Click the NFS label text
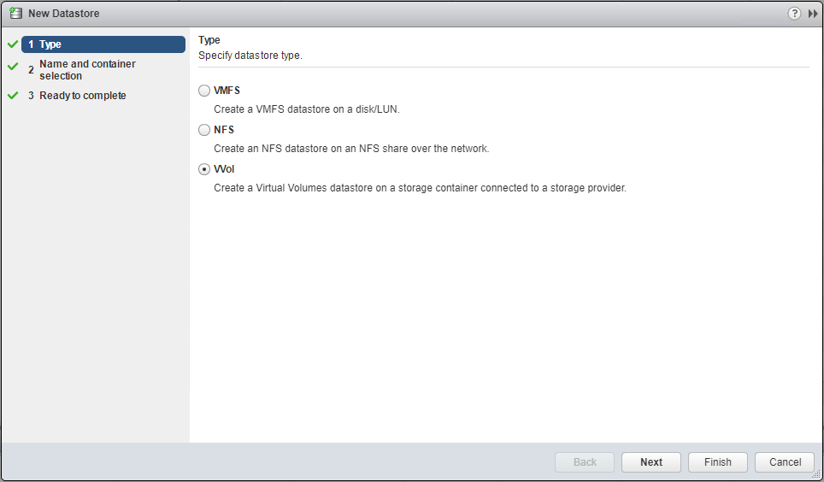Screen dimensions: 824x482 pos(224,130)
